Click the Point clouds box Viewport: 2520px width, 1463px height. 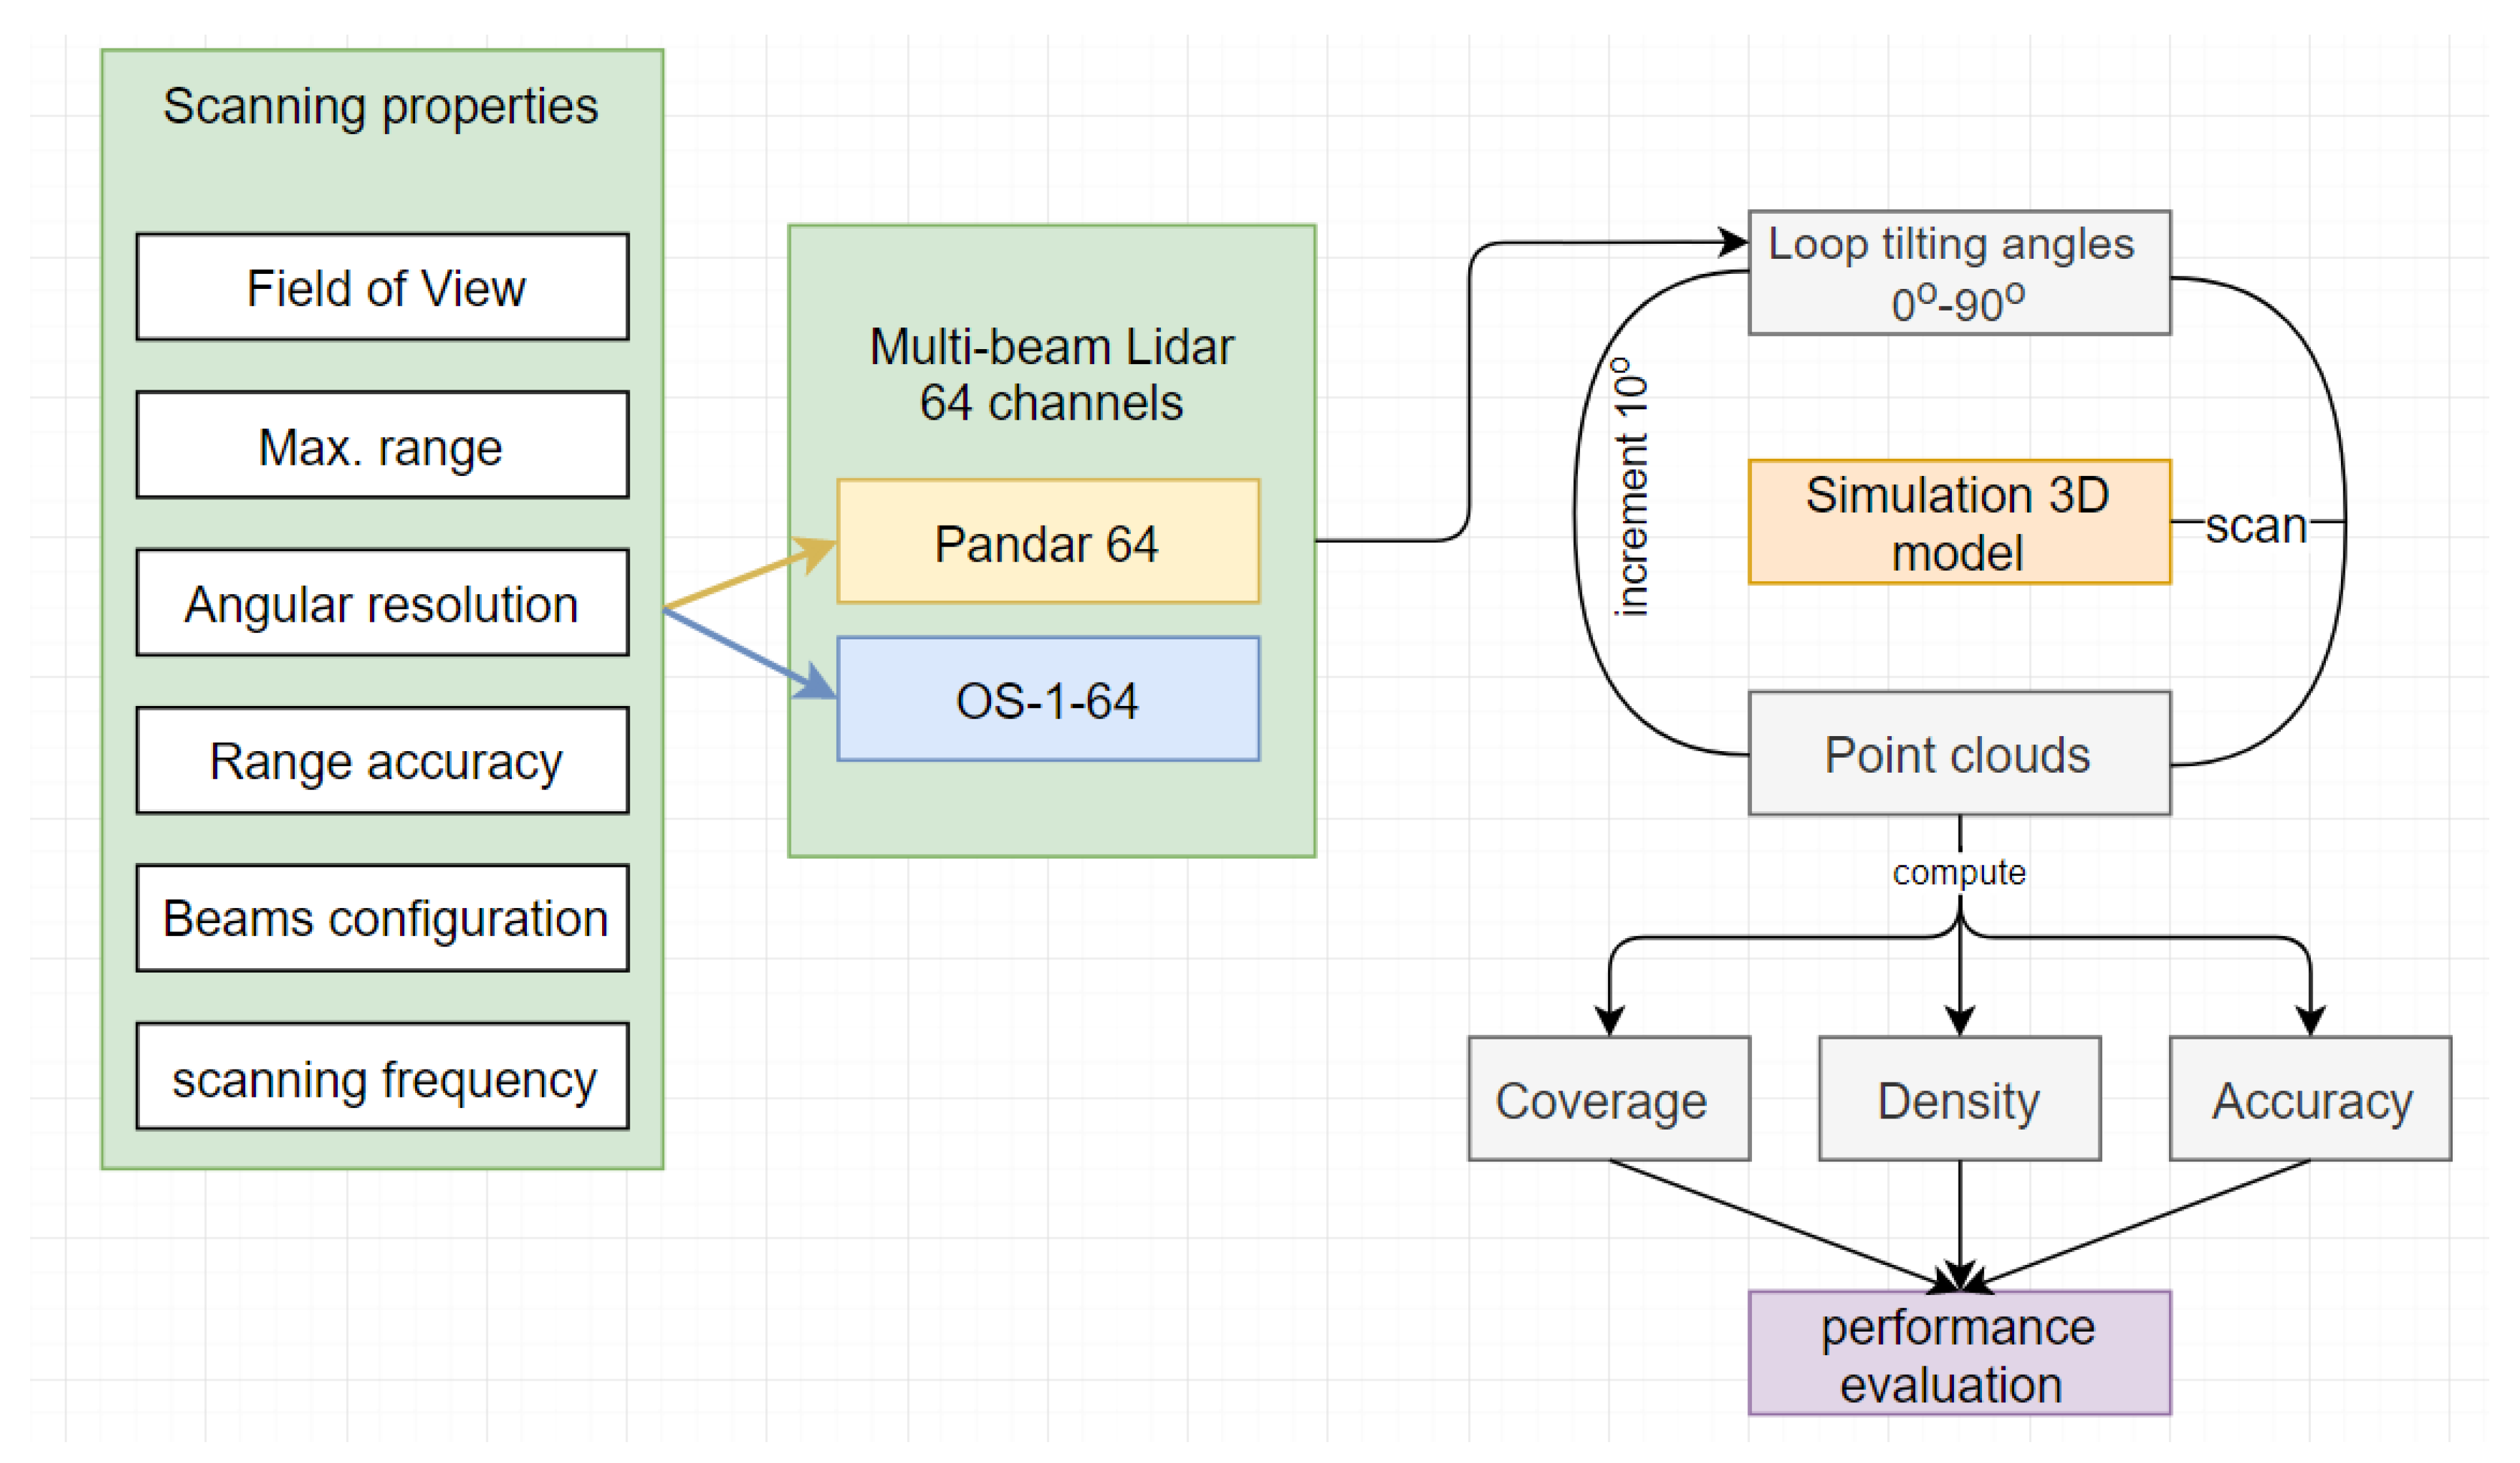(1959, 754)
